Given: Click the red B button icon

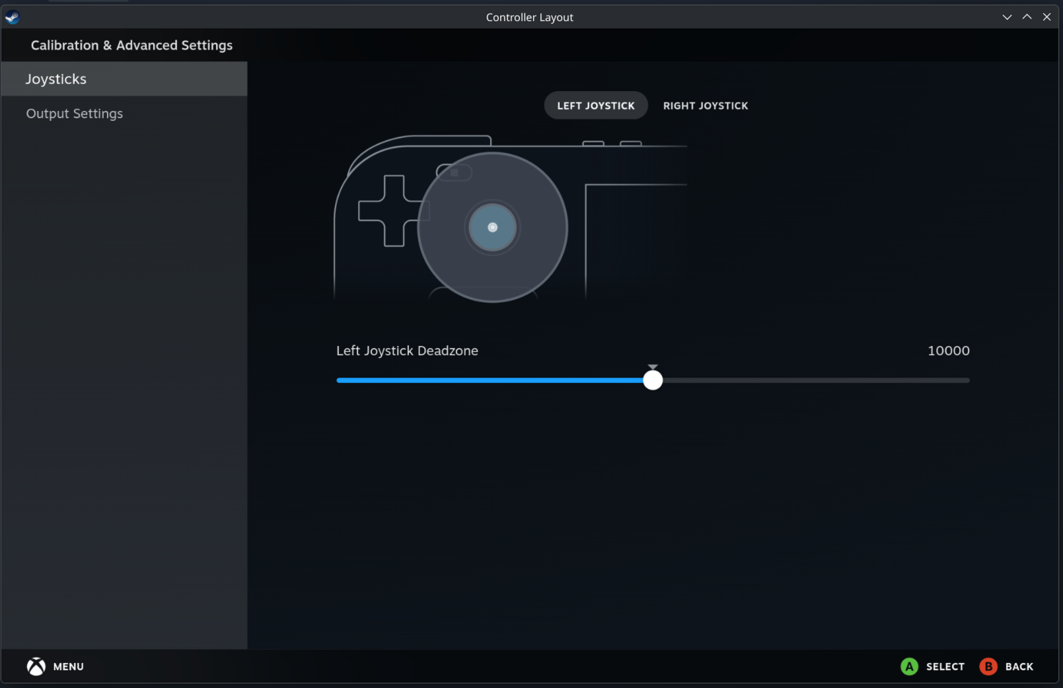Looking at the screenshot, I should coord(988,666).
